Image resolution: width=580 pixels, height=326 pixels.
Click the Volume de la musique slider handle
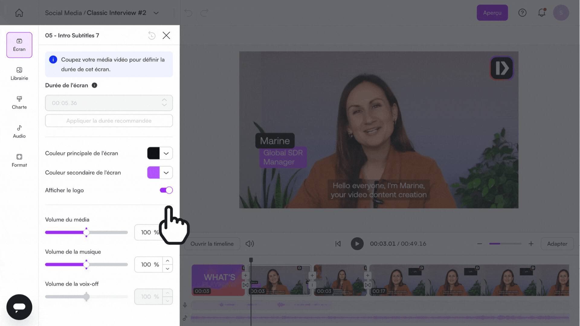(x=86, y=265)
